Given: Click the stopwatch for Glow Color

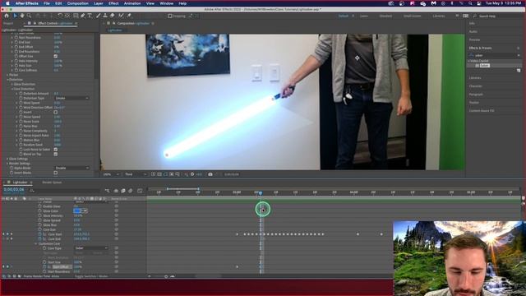Looking at the screenshot, I should pos(39,211).
